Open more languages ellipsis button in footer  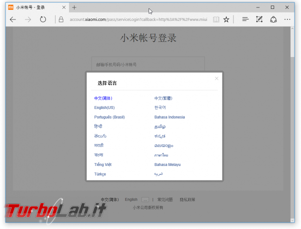[x=145, y=200]
